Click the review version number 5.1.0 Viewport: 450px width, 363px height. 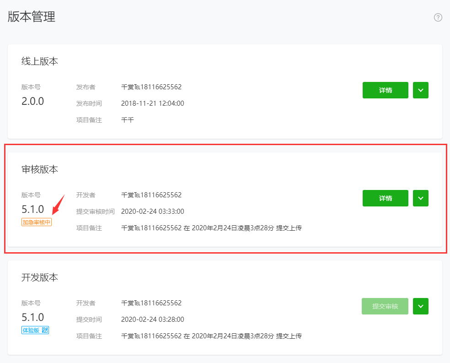(33, 209)
